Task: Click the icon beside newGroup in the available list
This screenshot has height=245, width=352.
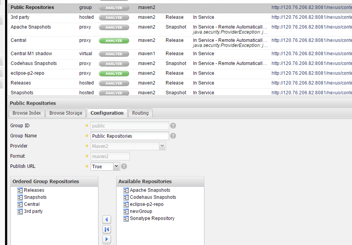Action: pos(126,211)
